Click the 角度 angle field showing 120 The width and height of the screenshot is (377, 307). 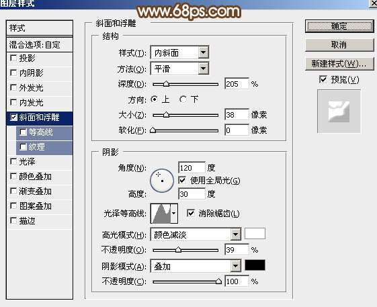pyautogui.click(x=192, y=167)
